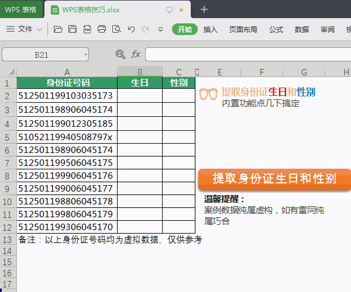Select cell with 512501199506045175

(67, 163)
